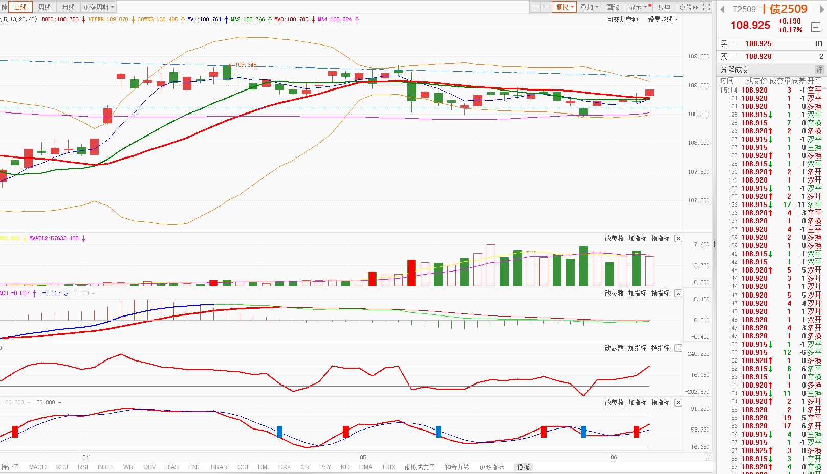827x474 pixels.
Task: Select 日线 daily period tab
Action: pos(20,7)
